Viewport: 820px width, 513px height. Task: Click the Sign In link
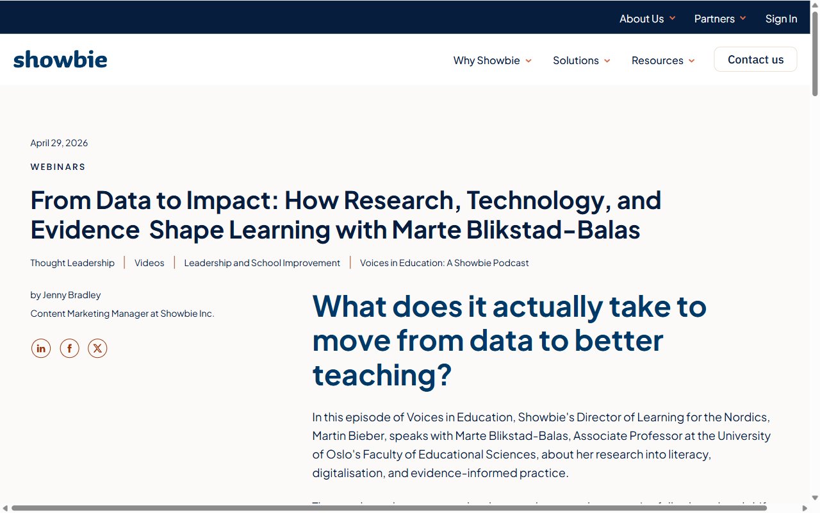pyautogui.click(x=781, y=19)
